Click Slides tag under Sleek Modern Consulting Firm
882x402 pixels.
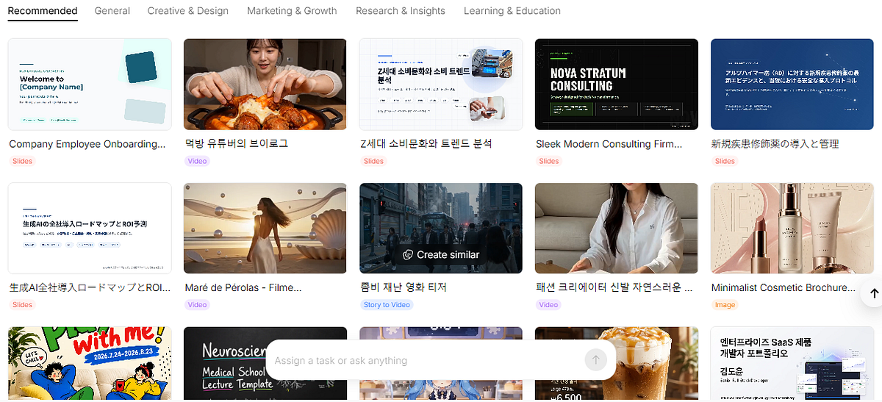(549, 161)
